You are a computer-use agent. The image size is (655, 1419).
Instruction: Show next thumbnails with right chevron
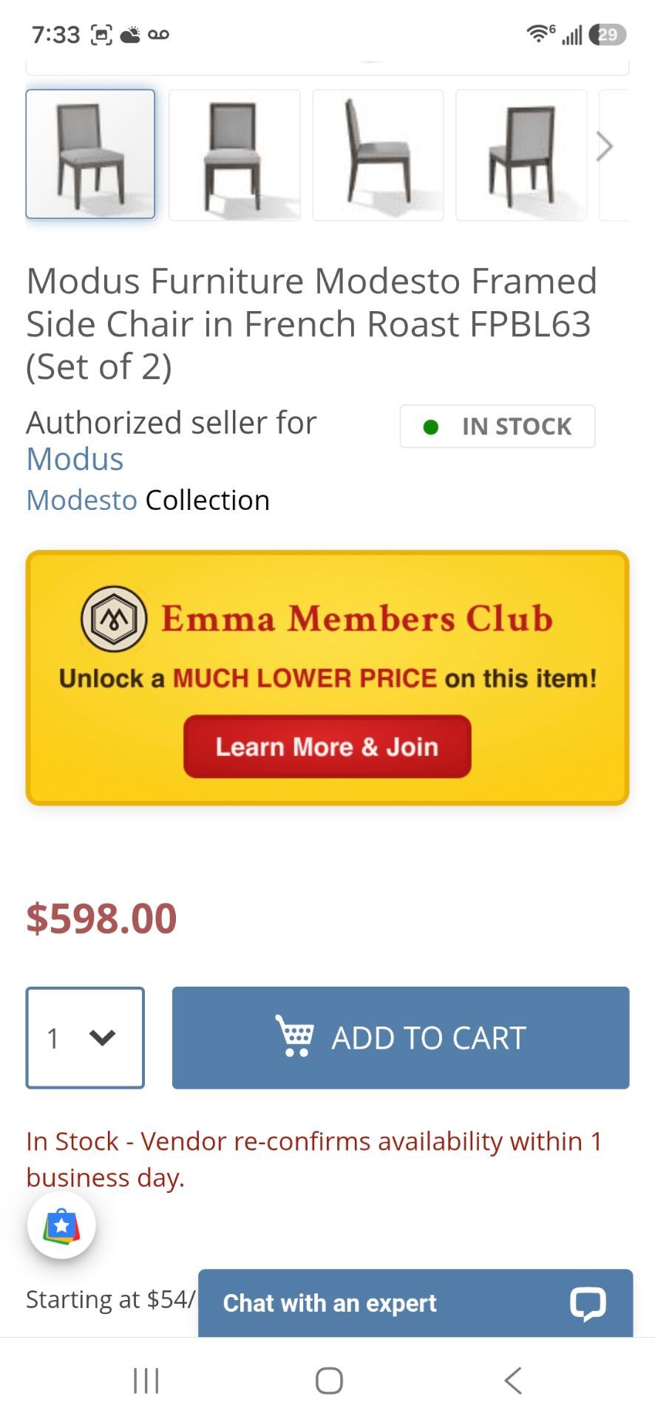click(604, 146)
